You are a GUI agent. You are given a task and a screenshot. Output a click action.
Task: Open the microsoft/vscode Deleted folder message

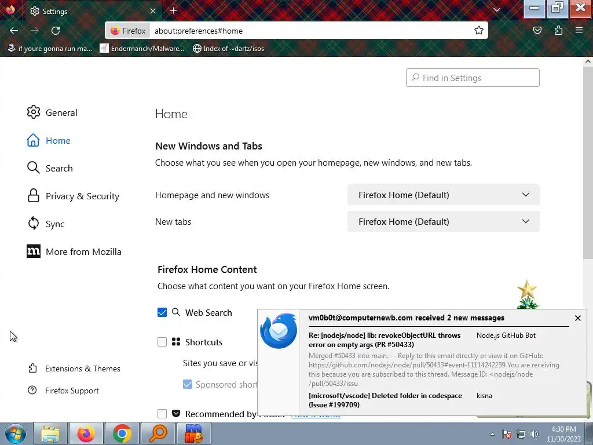(x=385, y=400)
